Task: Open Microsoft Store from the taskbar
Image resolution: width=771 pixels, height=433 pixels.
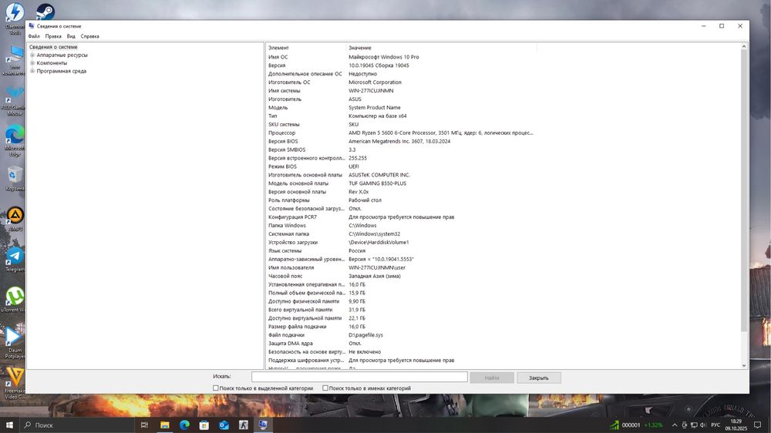Action: pyautogui.click(x=204, y=425)
